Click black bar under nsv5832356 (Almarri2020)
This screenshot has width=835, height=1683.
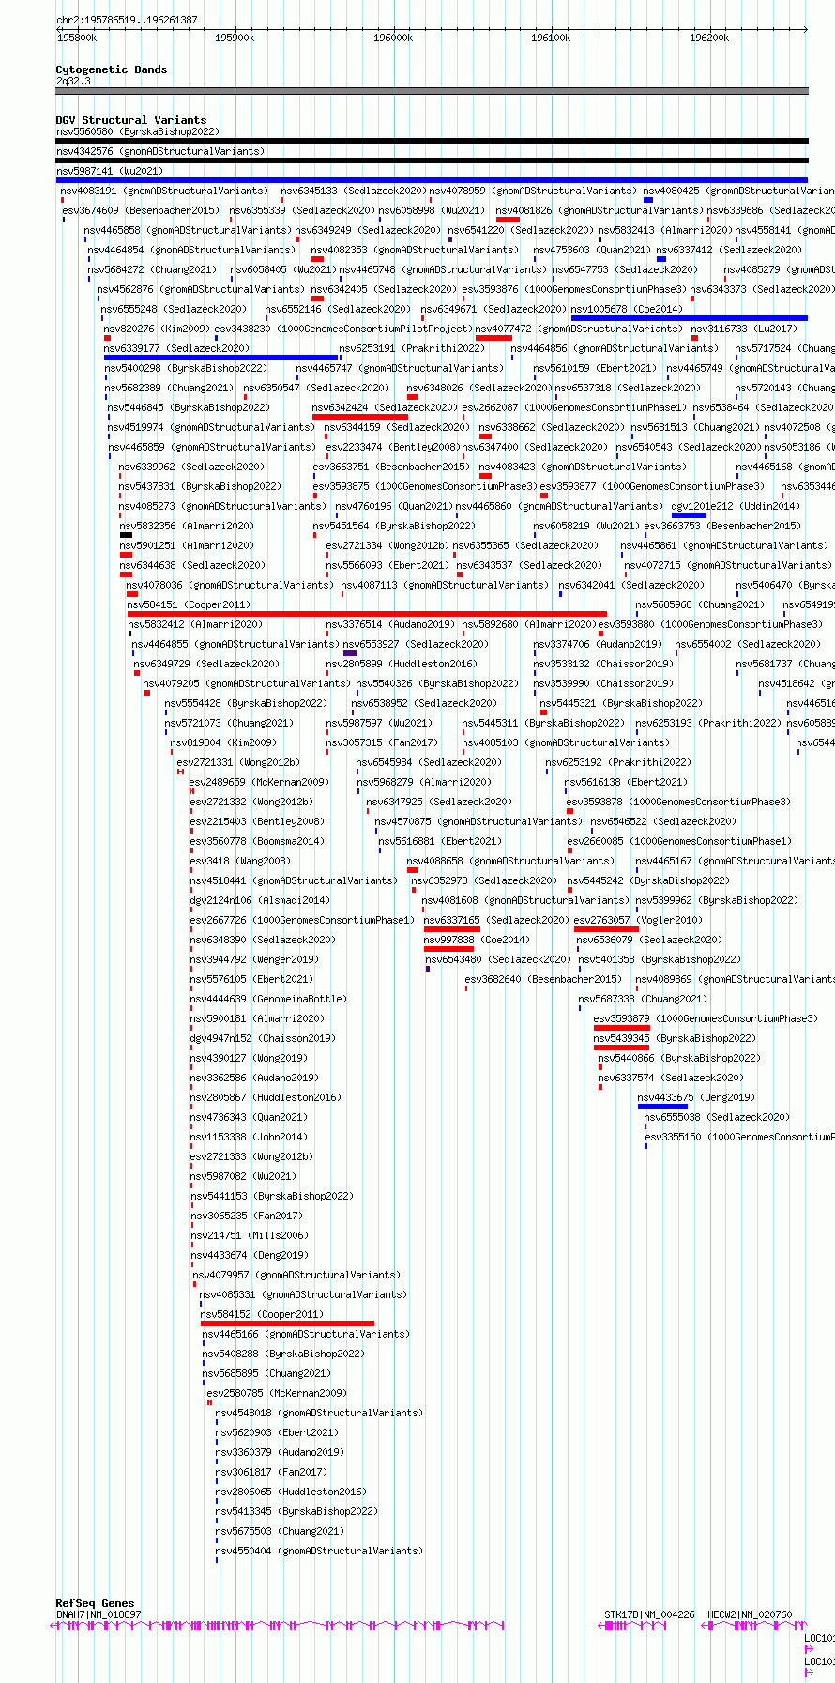pyautogui.click(x=126, y=535)
